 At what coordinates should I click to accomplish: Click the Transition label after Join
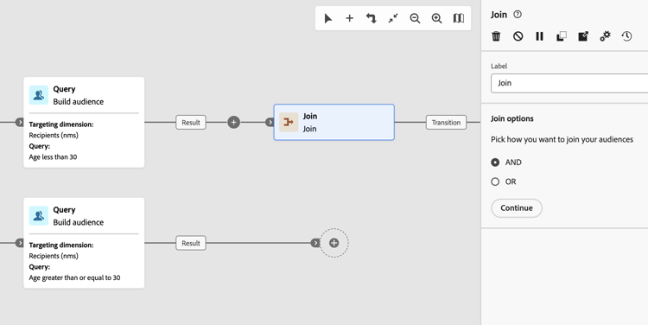point(446,123)
